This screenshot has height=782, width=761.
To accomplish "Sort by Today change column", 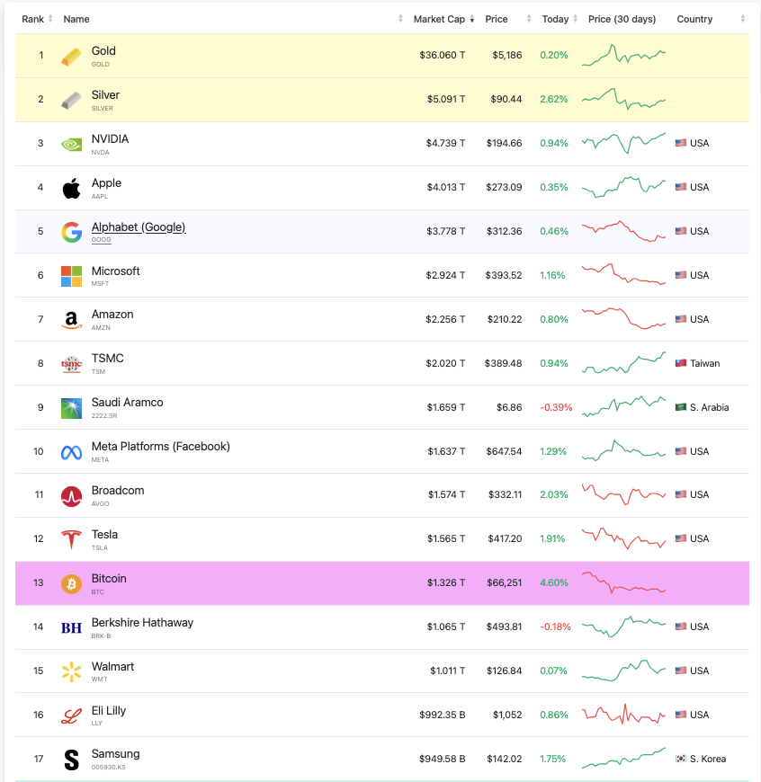I will (x=555, y=19).
